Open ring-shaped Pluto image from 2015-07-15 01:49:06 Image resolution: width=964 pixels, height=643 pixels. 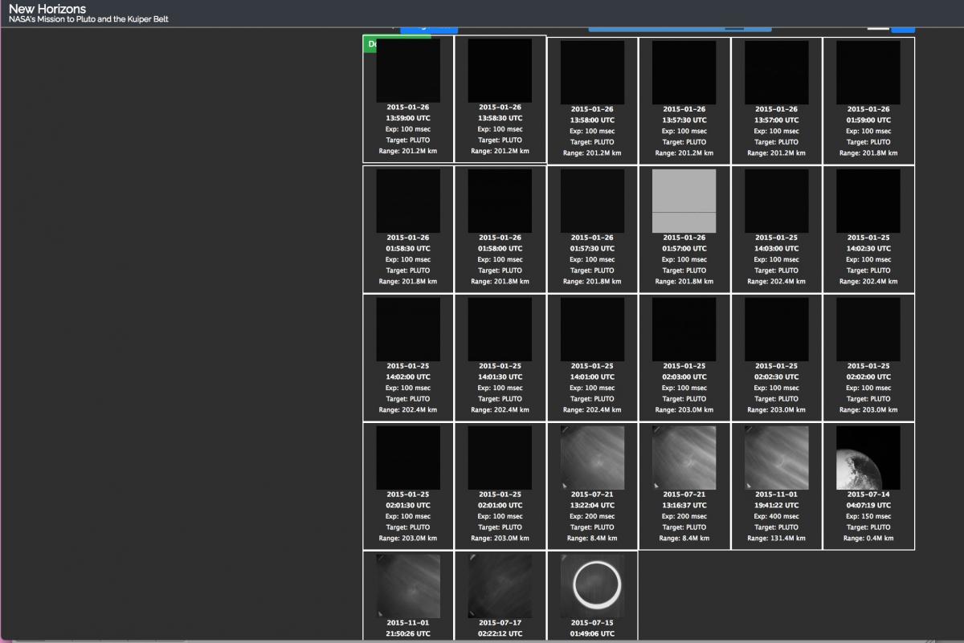pos(592,586)
